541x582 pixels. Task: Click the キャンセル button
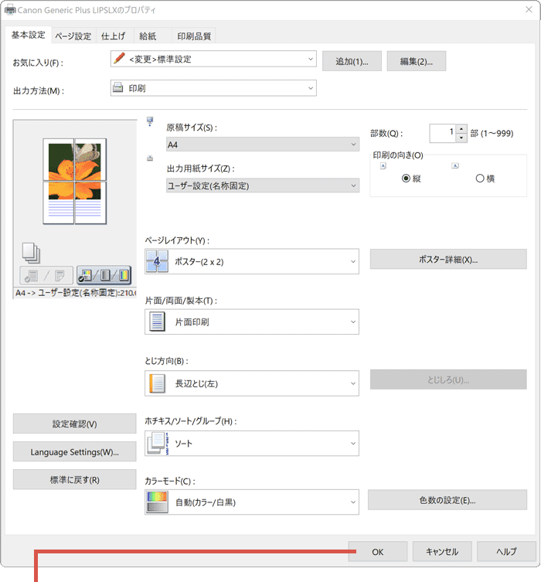click(x=442, y=552)
